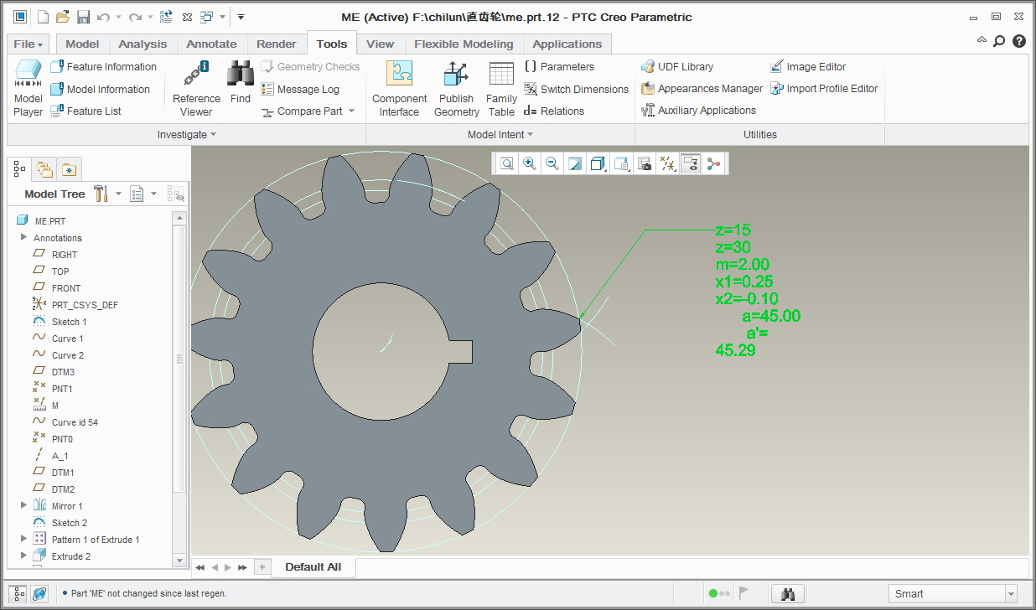Open the Display Style cube options
Image resolution: width=1036 pixels, height=610 pixels.
[x=598, y=163]
